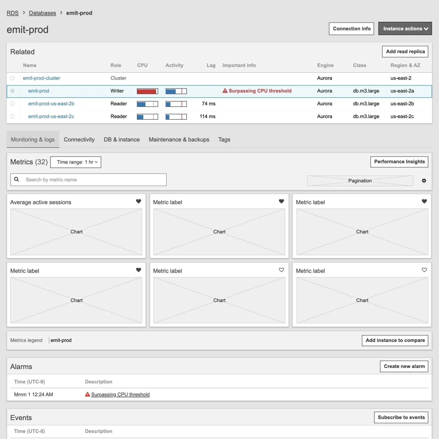Toggle favorite heart on bottom-middle Metric label card
This screenshot has width=439, height=439.
coord(281,270)
